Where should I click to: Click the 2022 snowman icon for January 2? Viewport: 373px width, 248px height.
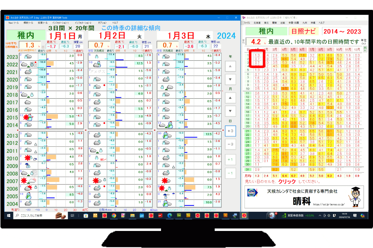click(99, 64)
